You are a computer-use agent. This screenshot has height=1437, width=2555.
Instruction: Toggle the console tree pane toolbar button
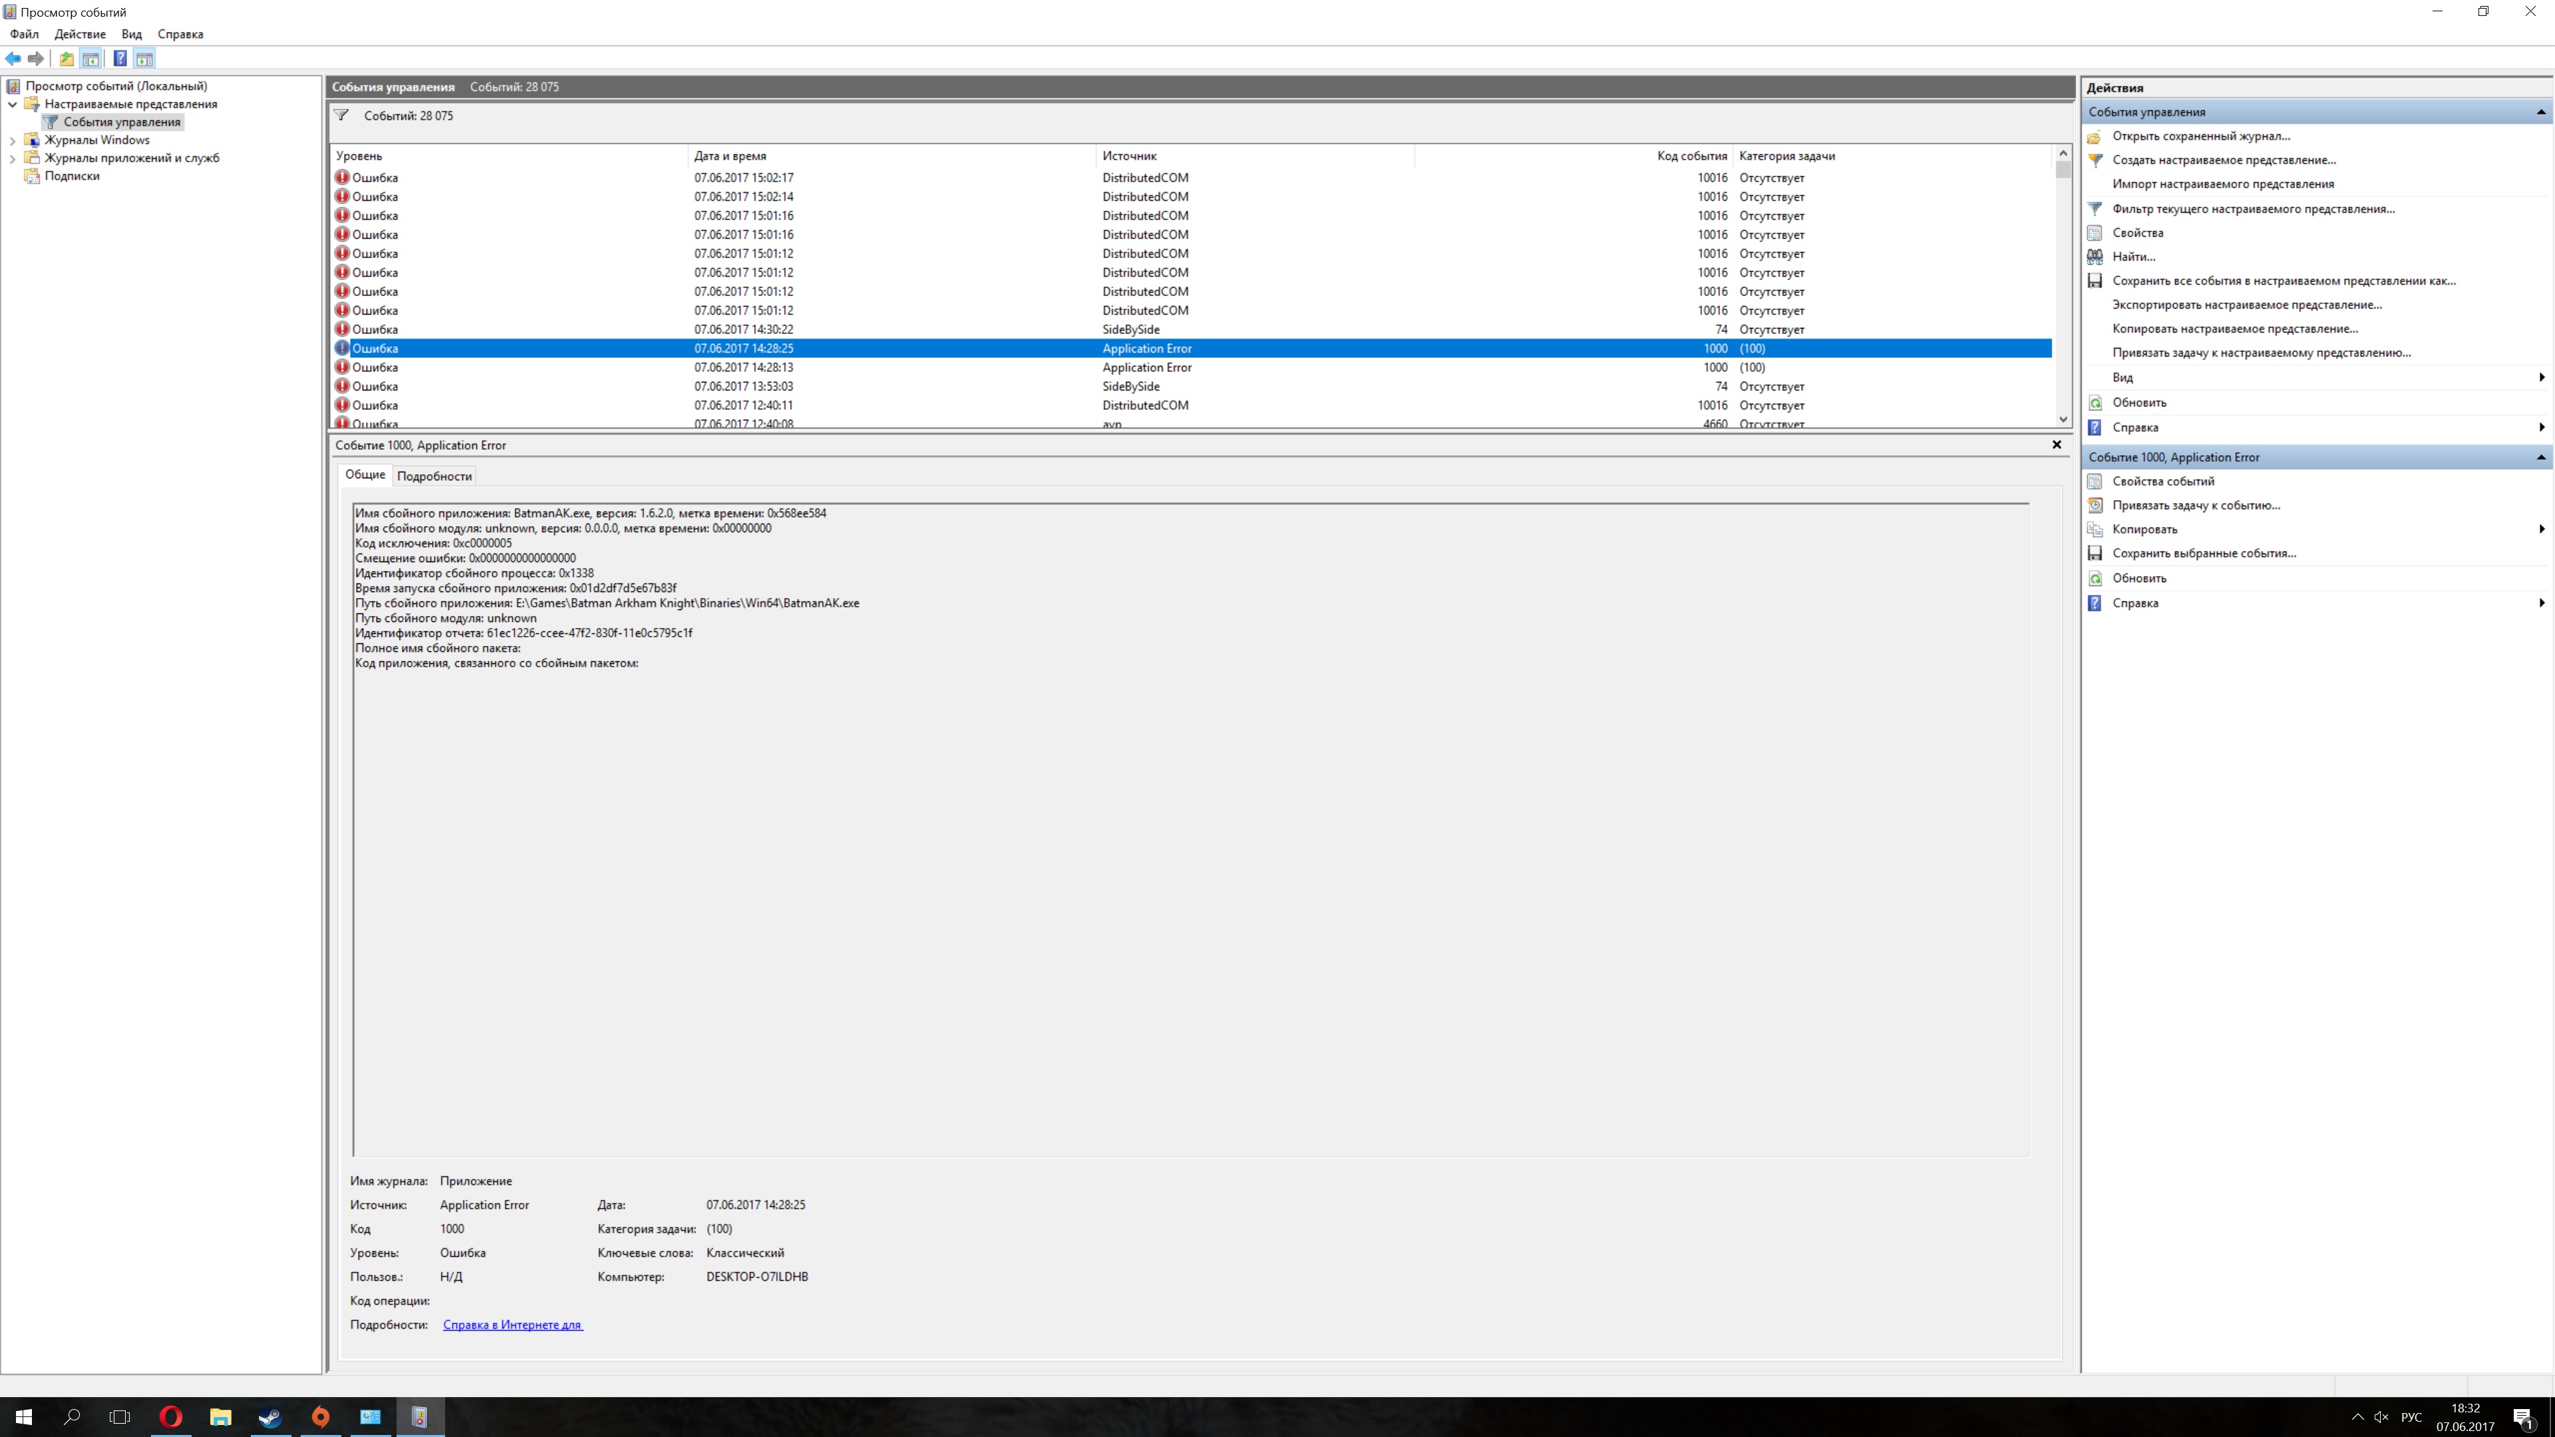click(90, 59)
